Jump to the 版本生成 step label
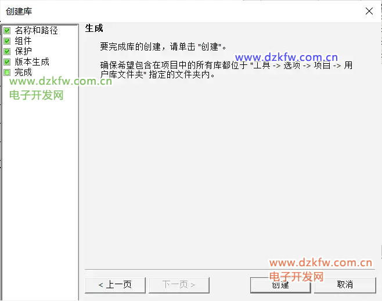Image resolution: width=382 pixels, height=301 pixels. coord(32,62)
